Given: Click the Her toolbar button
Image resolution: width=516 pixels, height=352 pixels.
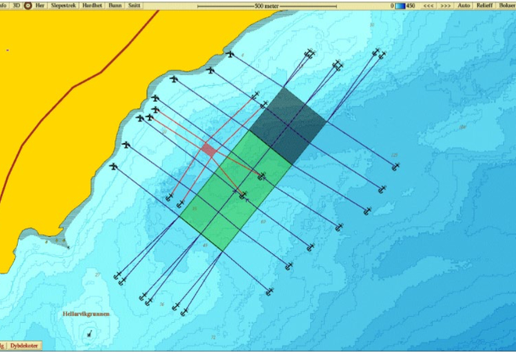Looking at the screenshot, I should (x=39, y=5).
